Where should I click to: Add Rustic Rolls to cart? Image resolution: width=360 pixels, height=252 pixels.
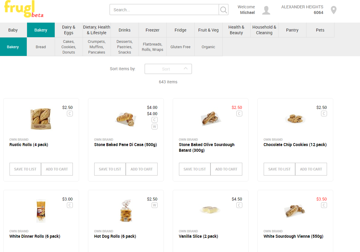(x=57, y=169)
